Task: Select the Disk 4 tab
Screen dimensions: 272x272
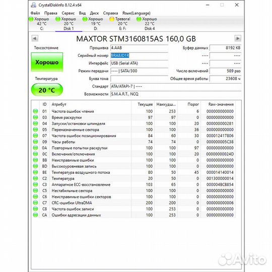Action: pos(150,24)
